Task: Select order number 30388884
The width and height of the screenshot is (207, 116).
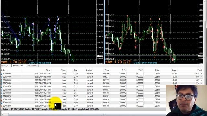Action: [7, 93]
